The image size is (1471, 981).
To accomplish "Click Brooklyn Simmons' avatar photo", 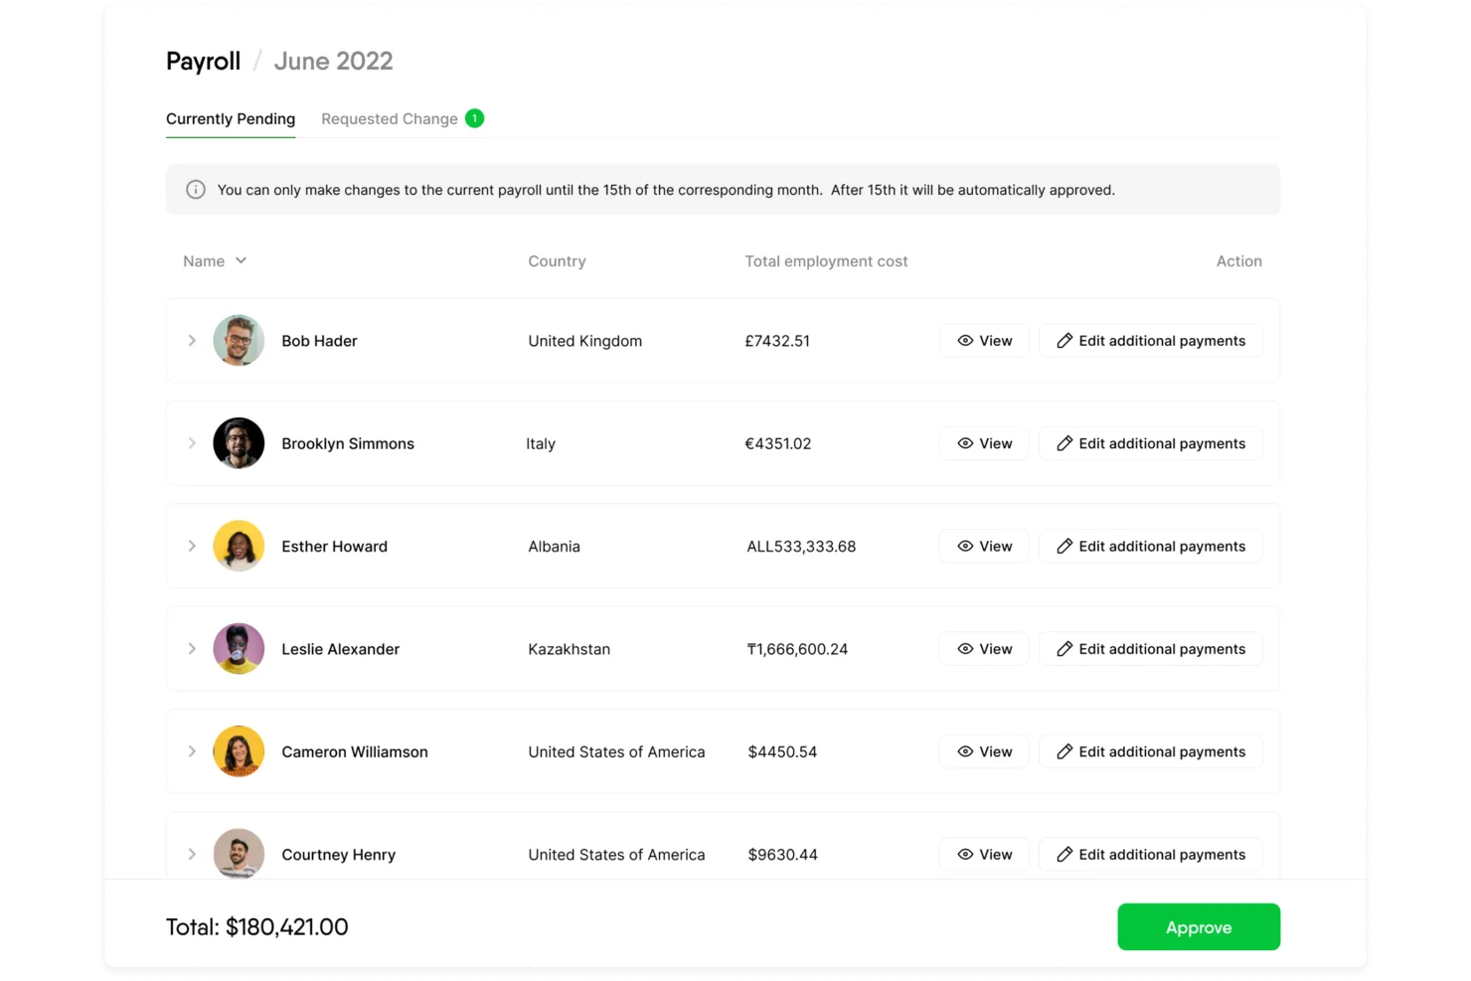I will (x=239, y=443).
